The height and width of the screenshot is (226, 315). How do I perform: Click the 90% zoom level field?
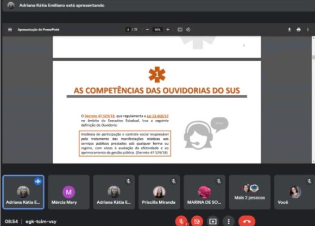(157, 30)
